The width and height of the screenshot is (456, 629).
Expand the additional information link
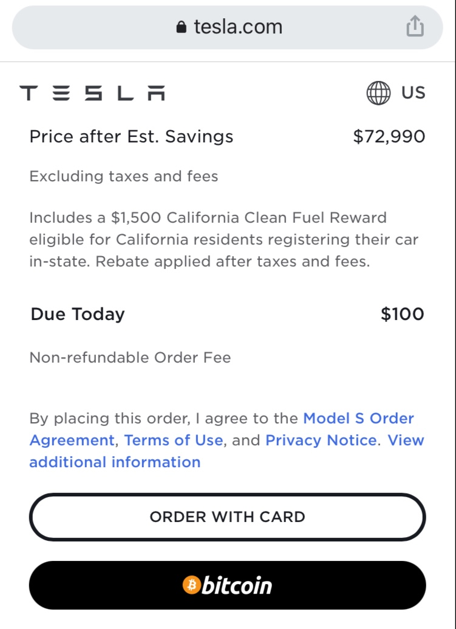click(115, 462)
